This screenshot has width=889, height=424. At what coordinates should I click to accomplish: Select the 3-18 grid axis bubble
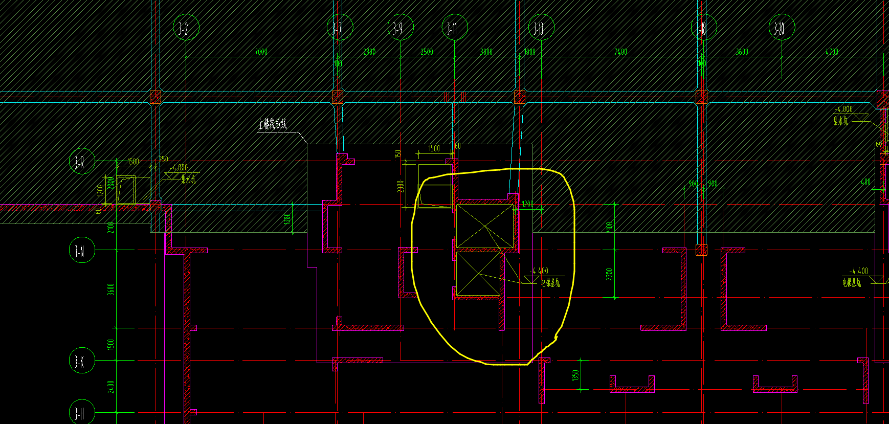(x=704, y=28)
